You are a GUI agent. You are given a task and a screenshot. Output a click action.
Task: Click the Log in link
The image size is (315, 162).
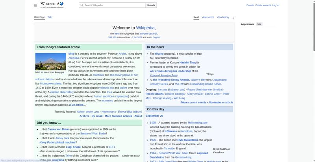[275, 6]
